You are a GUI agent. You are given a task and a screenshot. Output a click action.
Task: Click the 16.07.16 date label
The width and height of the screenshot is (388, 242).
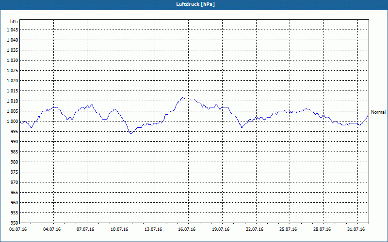pyautogui.click(x=187, y=229)
